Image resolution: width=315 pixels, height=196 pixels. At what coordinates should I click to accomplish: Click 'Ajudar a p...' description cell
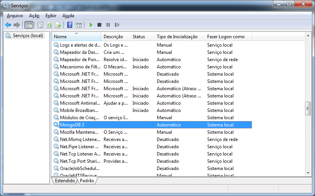point(115,103)
